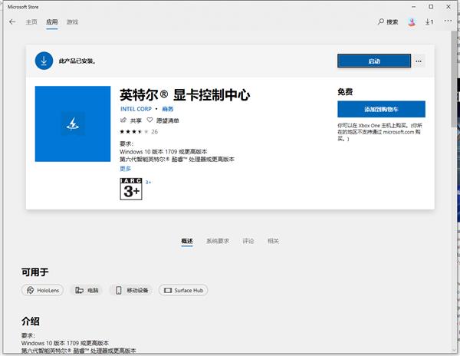Viewport: 460px width, 356px height.
Task: Click the 启动 launch button
Action: tap(374, 61)
